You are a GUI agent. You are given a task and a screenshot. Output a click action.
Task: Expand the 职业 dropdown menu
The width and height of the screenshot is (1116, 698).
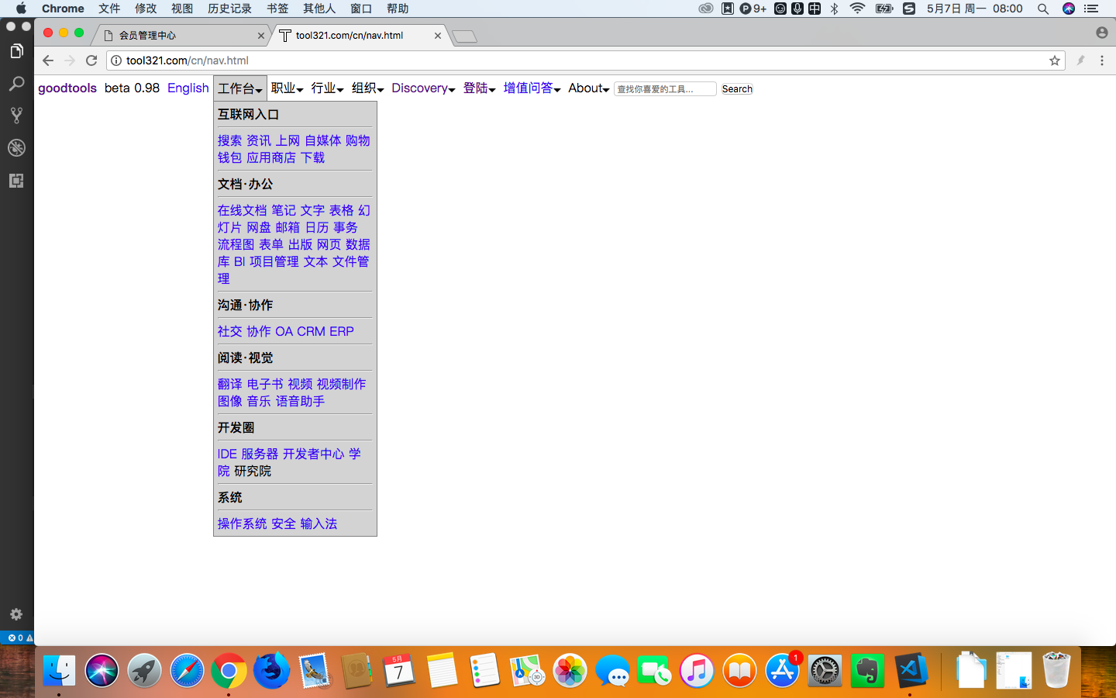286,88
